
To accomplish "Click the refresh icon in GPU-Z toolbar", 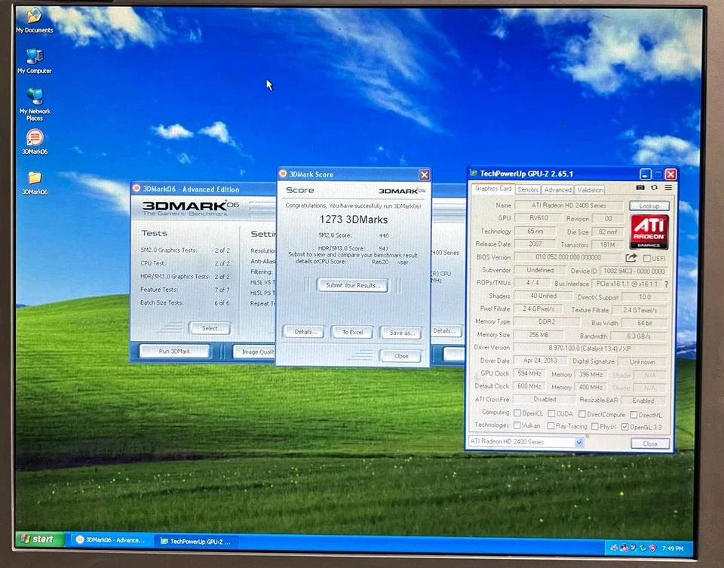I will [655, 186].
